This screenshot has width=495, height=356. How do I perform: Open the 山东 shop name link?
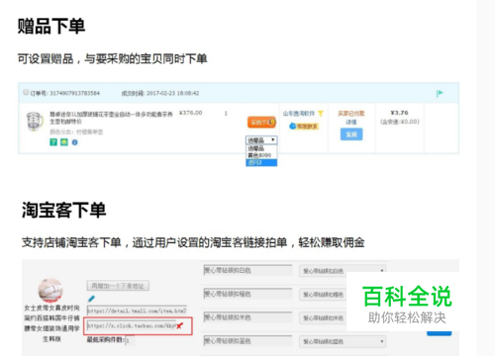click(299, 114)
